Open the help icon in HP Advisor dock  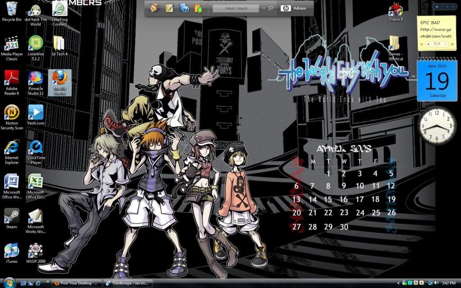(x=184, y=8)
